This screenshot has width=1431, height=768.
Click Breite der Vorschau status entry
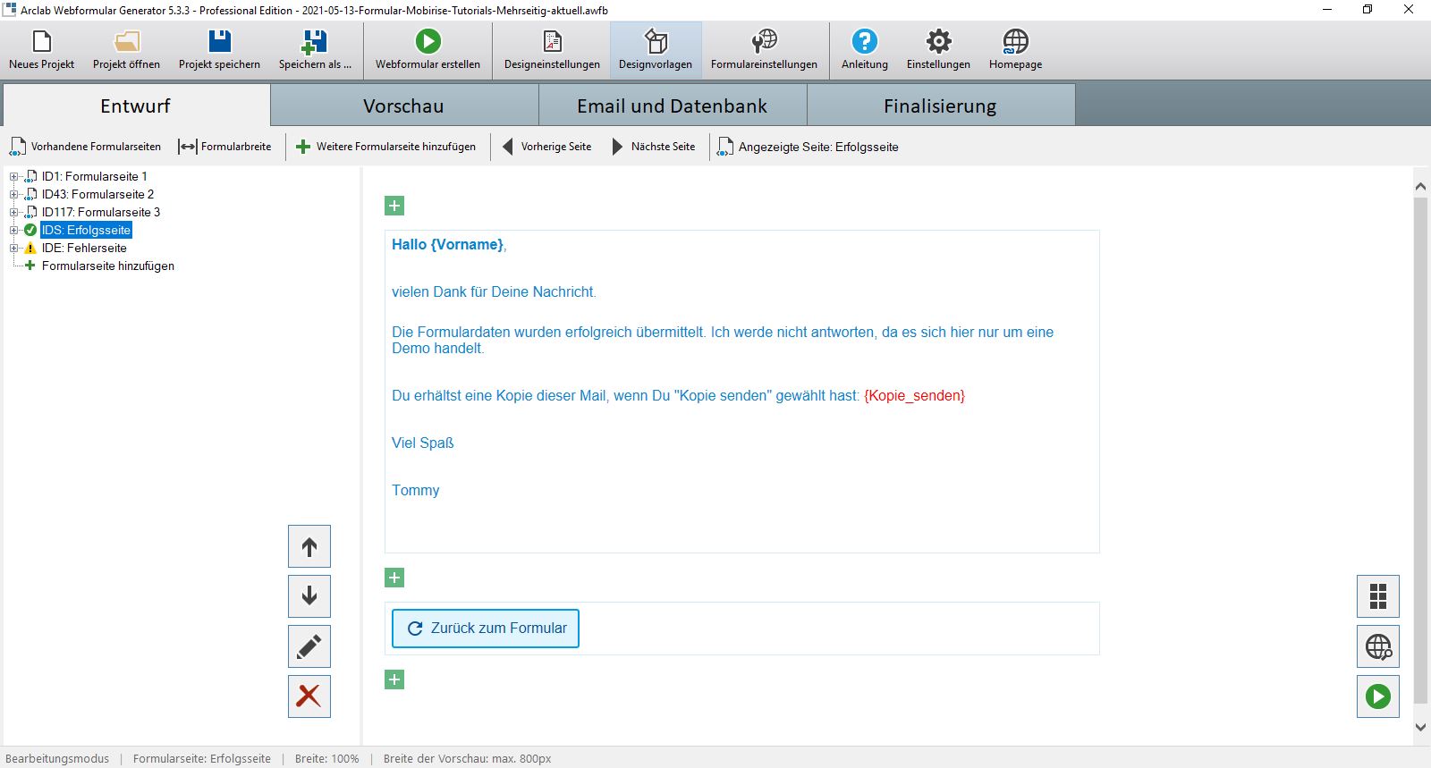click(x=467, y=758)
